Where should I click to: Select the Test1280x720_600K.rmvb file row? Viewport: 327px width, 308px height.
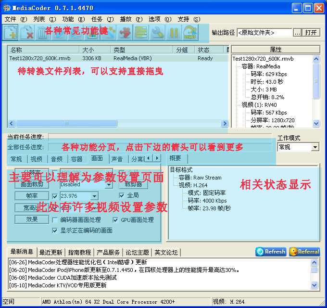(x=118, y=58)
